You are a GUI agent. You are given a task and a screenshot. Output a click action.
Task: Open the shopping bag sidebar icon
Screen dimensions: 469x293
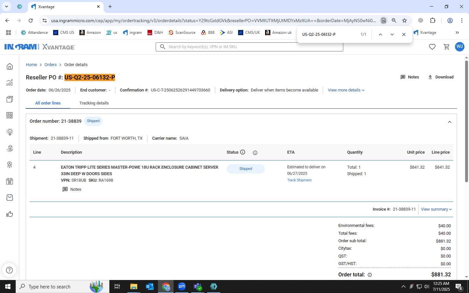(x=10, y=198)
